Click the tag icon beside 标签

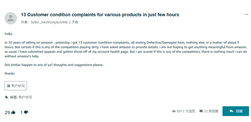pos(6,97)
